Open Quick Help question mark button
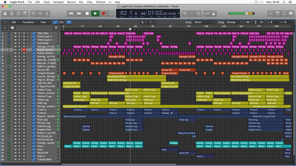This screenshot has width=296, height=166. [x=18, y=14]
